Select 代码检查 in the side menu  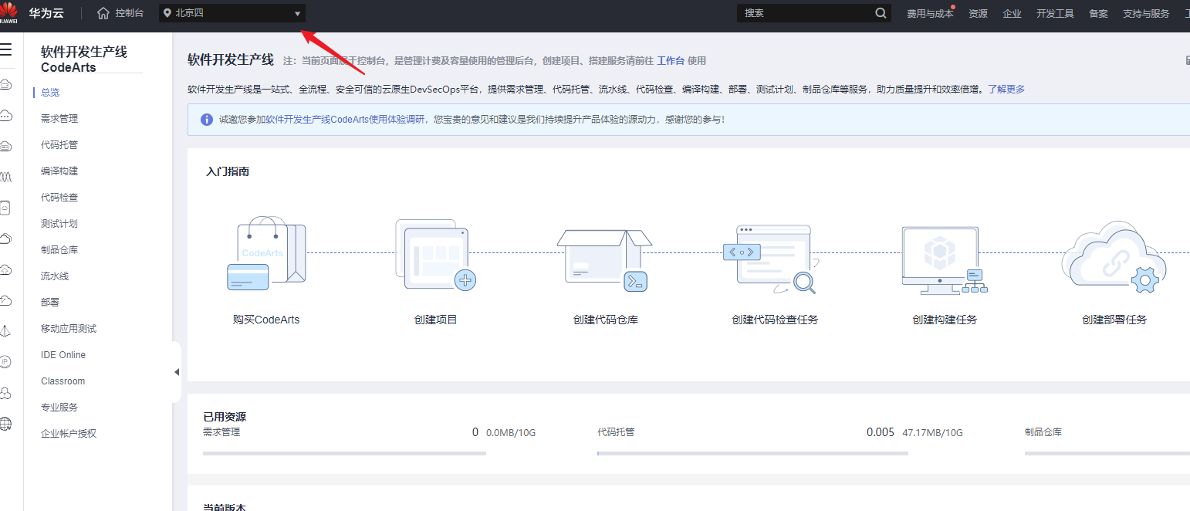59,198
